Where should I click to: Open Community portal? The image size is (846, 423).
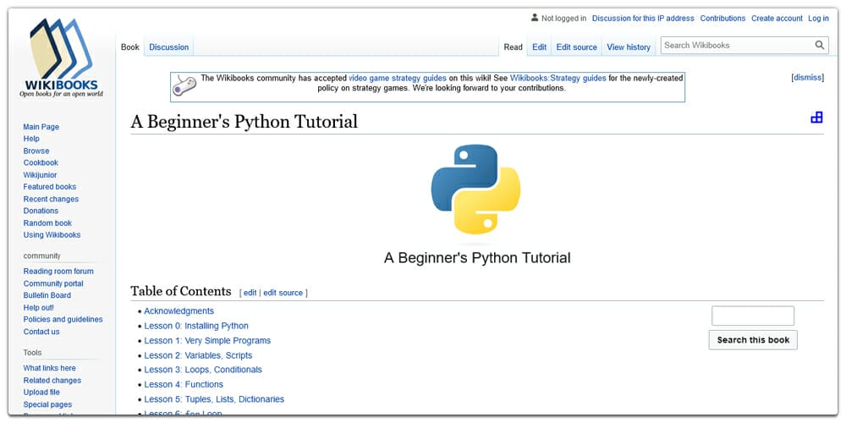tap(53, 283)
